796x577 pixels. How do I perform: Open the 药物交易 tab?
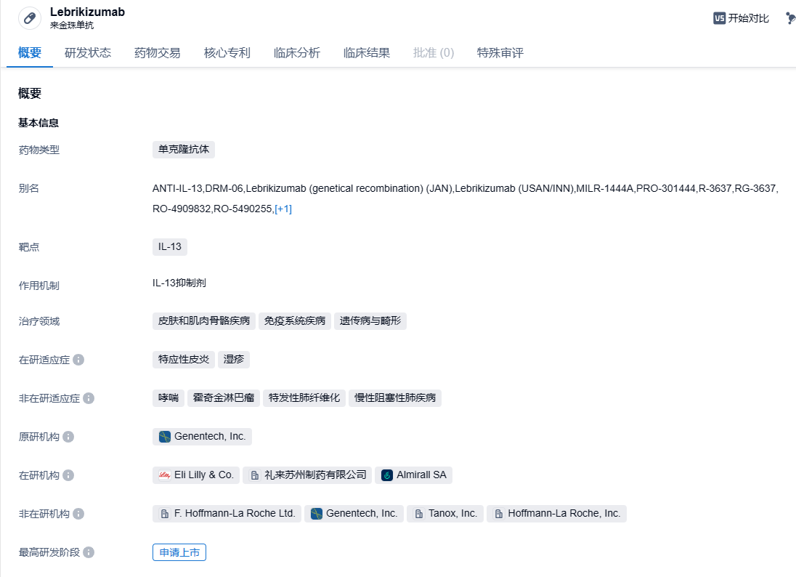[x=158, y=53]
